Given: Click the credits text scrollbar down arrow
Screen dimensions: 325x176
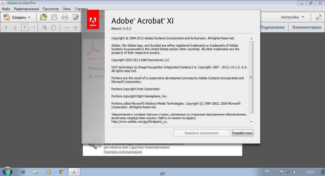Looking at the screenshot, I should 251,122.
